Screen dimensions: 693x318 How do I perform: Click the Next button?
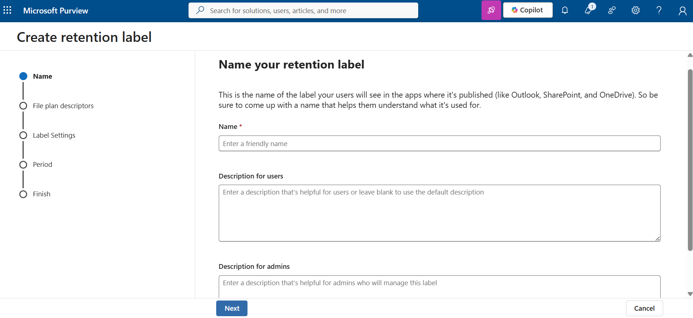[x=231, y=308]
